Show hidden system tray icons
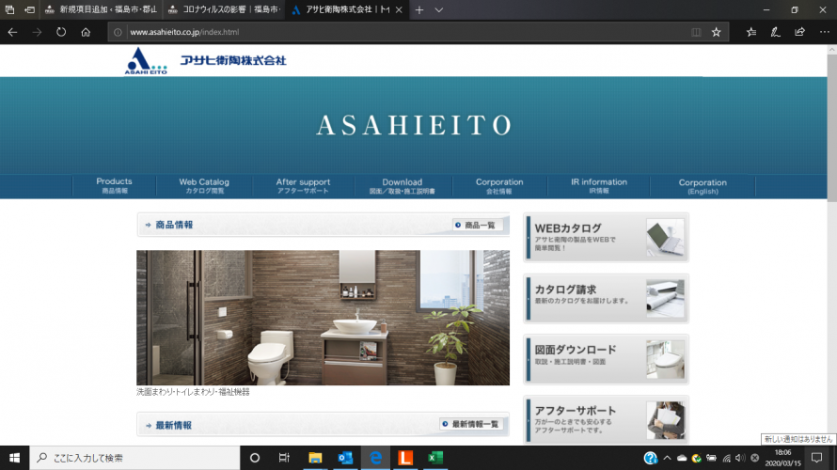837x470 pixels. click(x=668, y=458)
